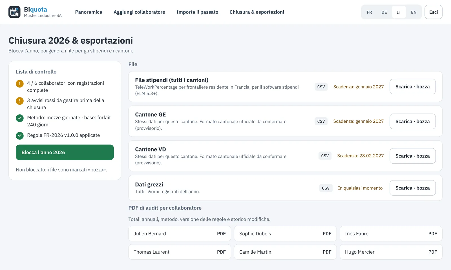Lock the year with Blocca l'anno 2026
The width and height of the screenshot is (451, 270).
(x=65, y=152)
